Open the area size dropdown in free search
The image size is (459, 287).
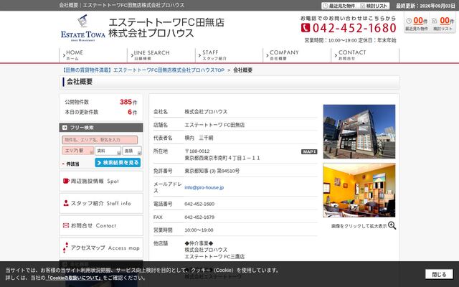132,151
